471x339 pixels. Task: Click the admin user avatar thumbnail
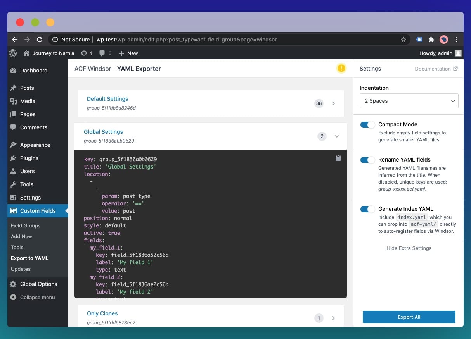pyautogui.click(x=458, y=53)
